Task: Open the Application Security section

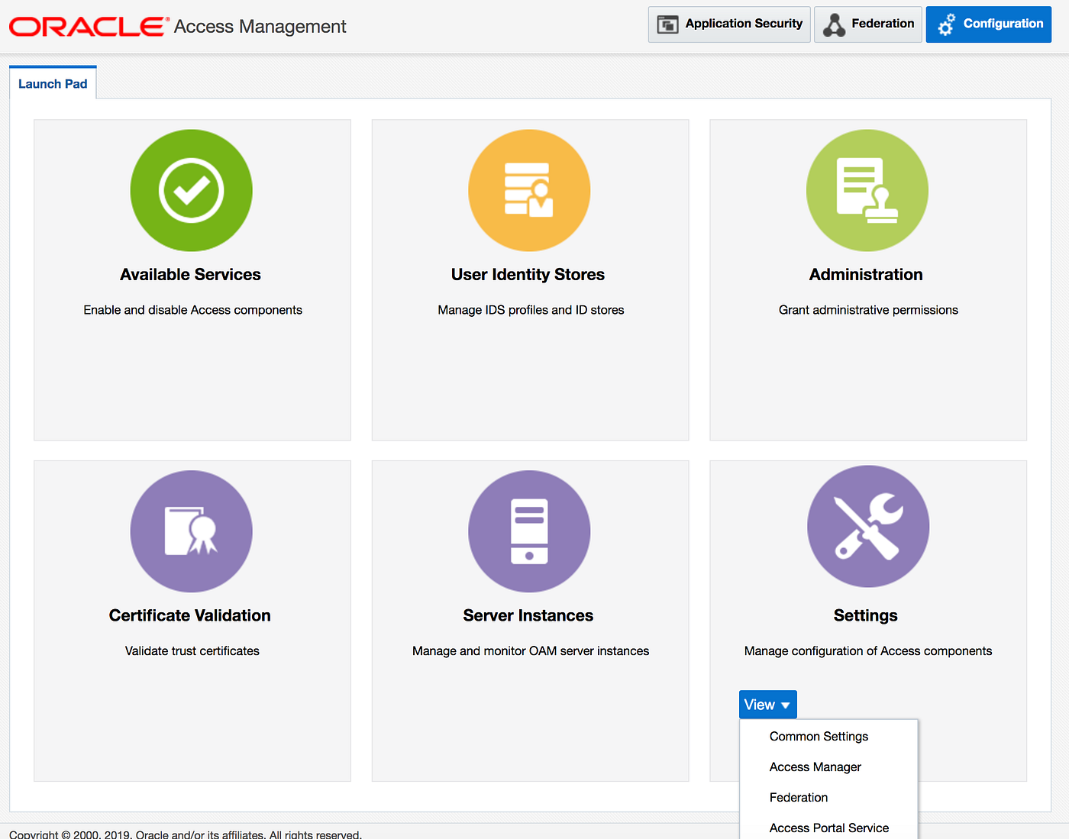Action: point(729,24)
